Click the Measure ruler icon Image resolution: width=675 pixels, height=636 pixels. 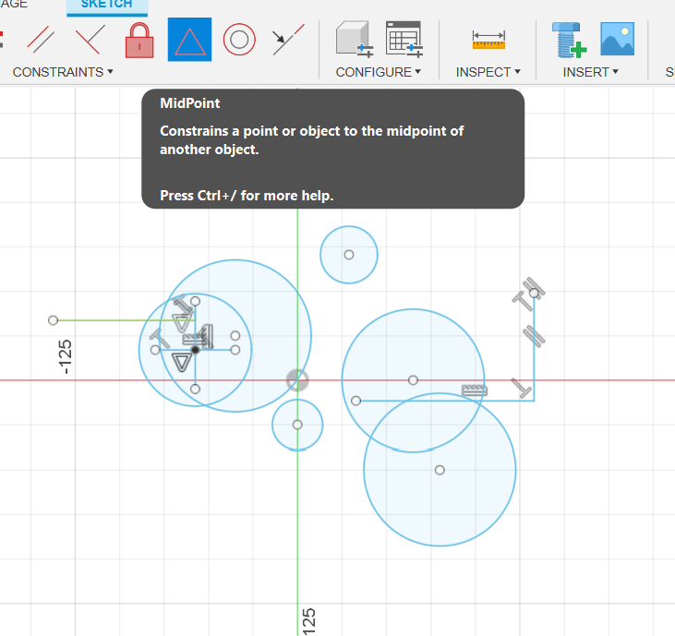[488, 40]
